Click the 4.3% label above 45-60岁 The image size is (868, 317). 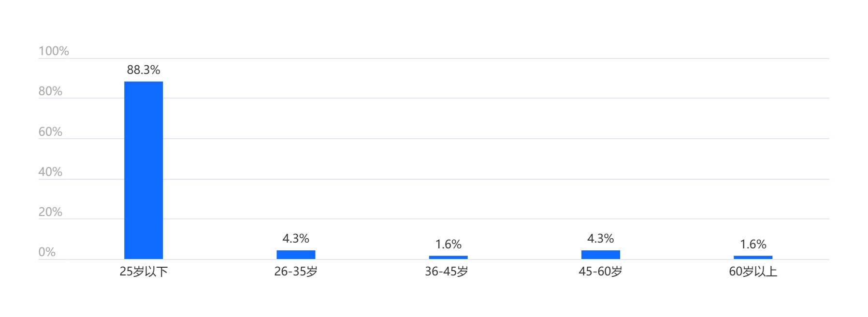pyautogui.click(x=600, y=239)
